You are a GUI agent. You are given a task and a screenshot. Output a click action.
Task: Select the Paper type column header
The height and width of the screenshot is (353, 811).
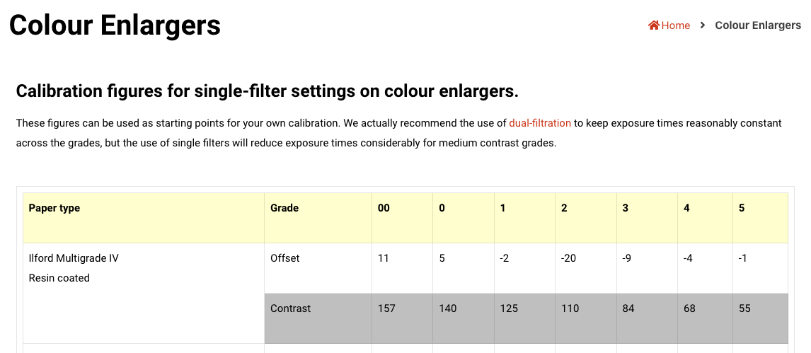click(54, 208)
